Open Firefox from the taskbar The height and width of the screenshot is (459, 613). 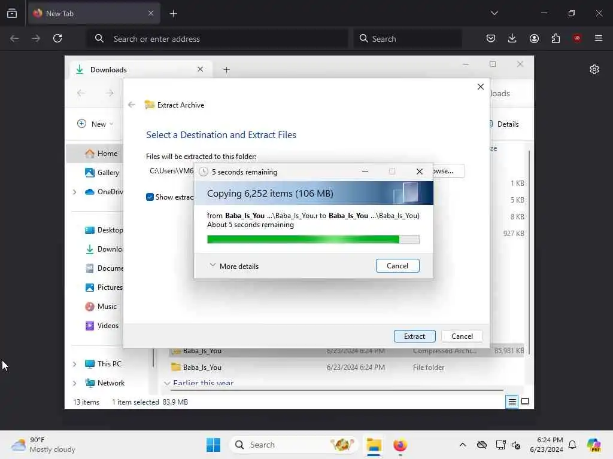(400, 445)
